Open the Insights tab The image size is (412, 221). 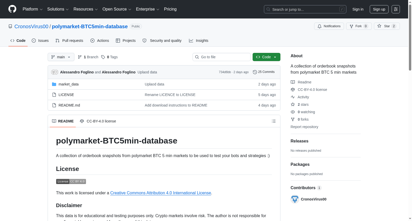tap(199, 41)
